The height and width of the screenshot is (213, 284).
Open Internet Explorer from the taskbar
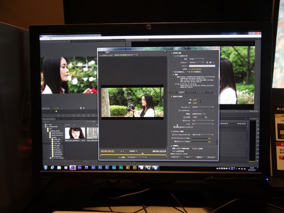coord(53,167)
